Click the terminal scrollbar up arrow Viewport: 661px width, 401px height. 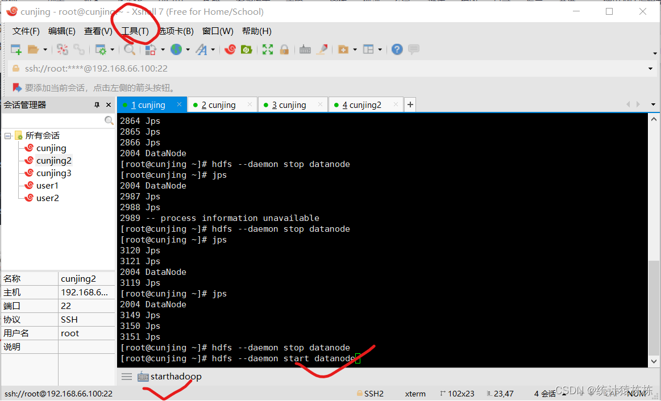point(654,120)
